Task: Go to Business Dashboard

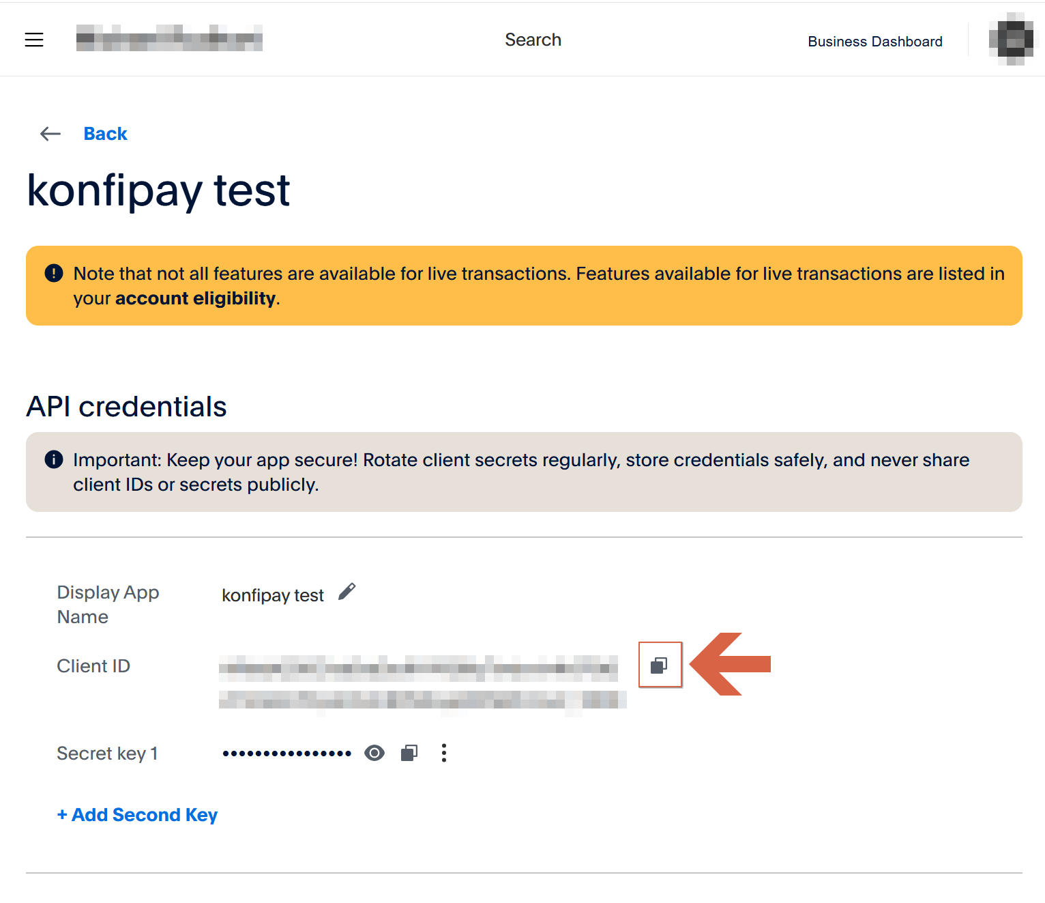Action: point(874,42)
